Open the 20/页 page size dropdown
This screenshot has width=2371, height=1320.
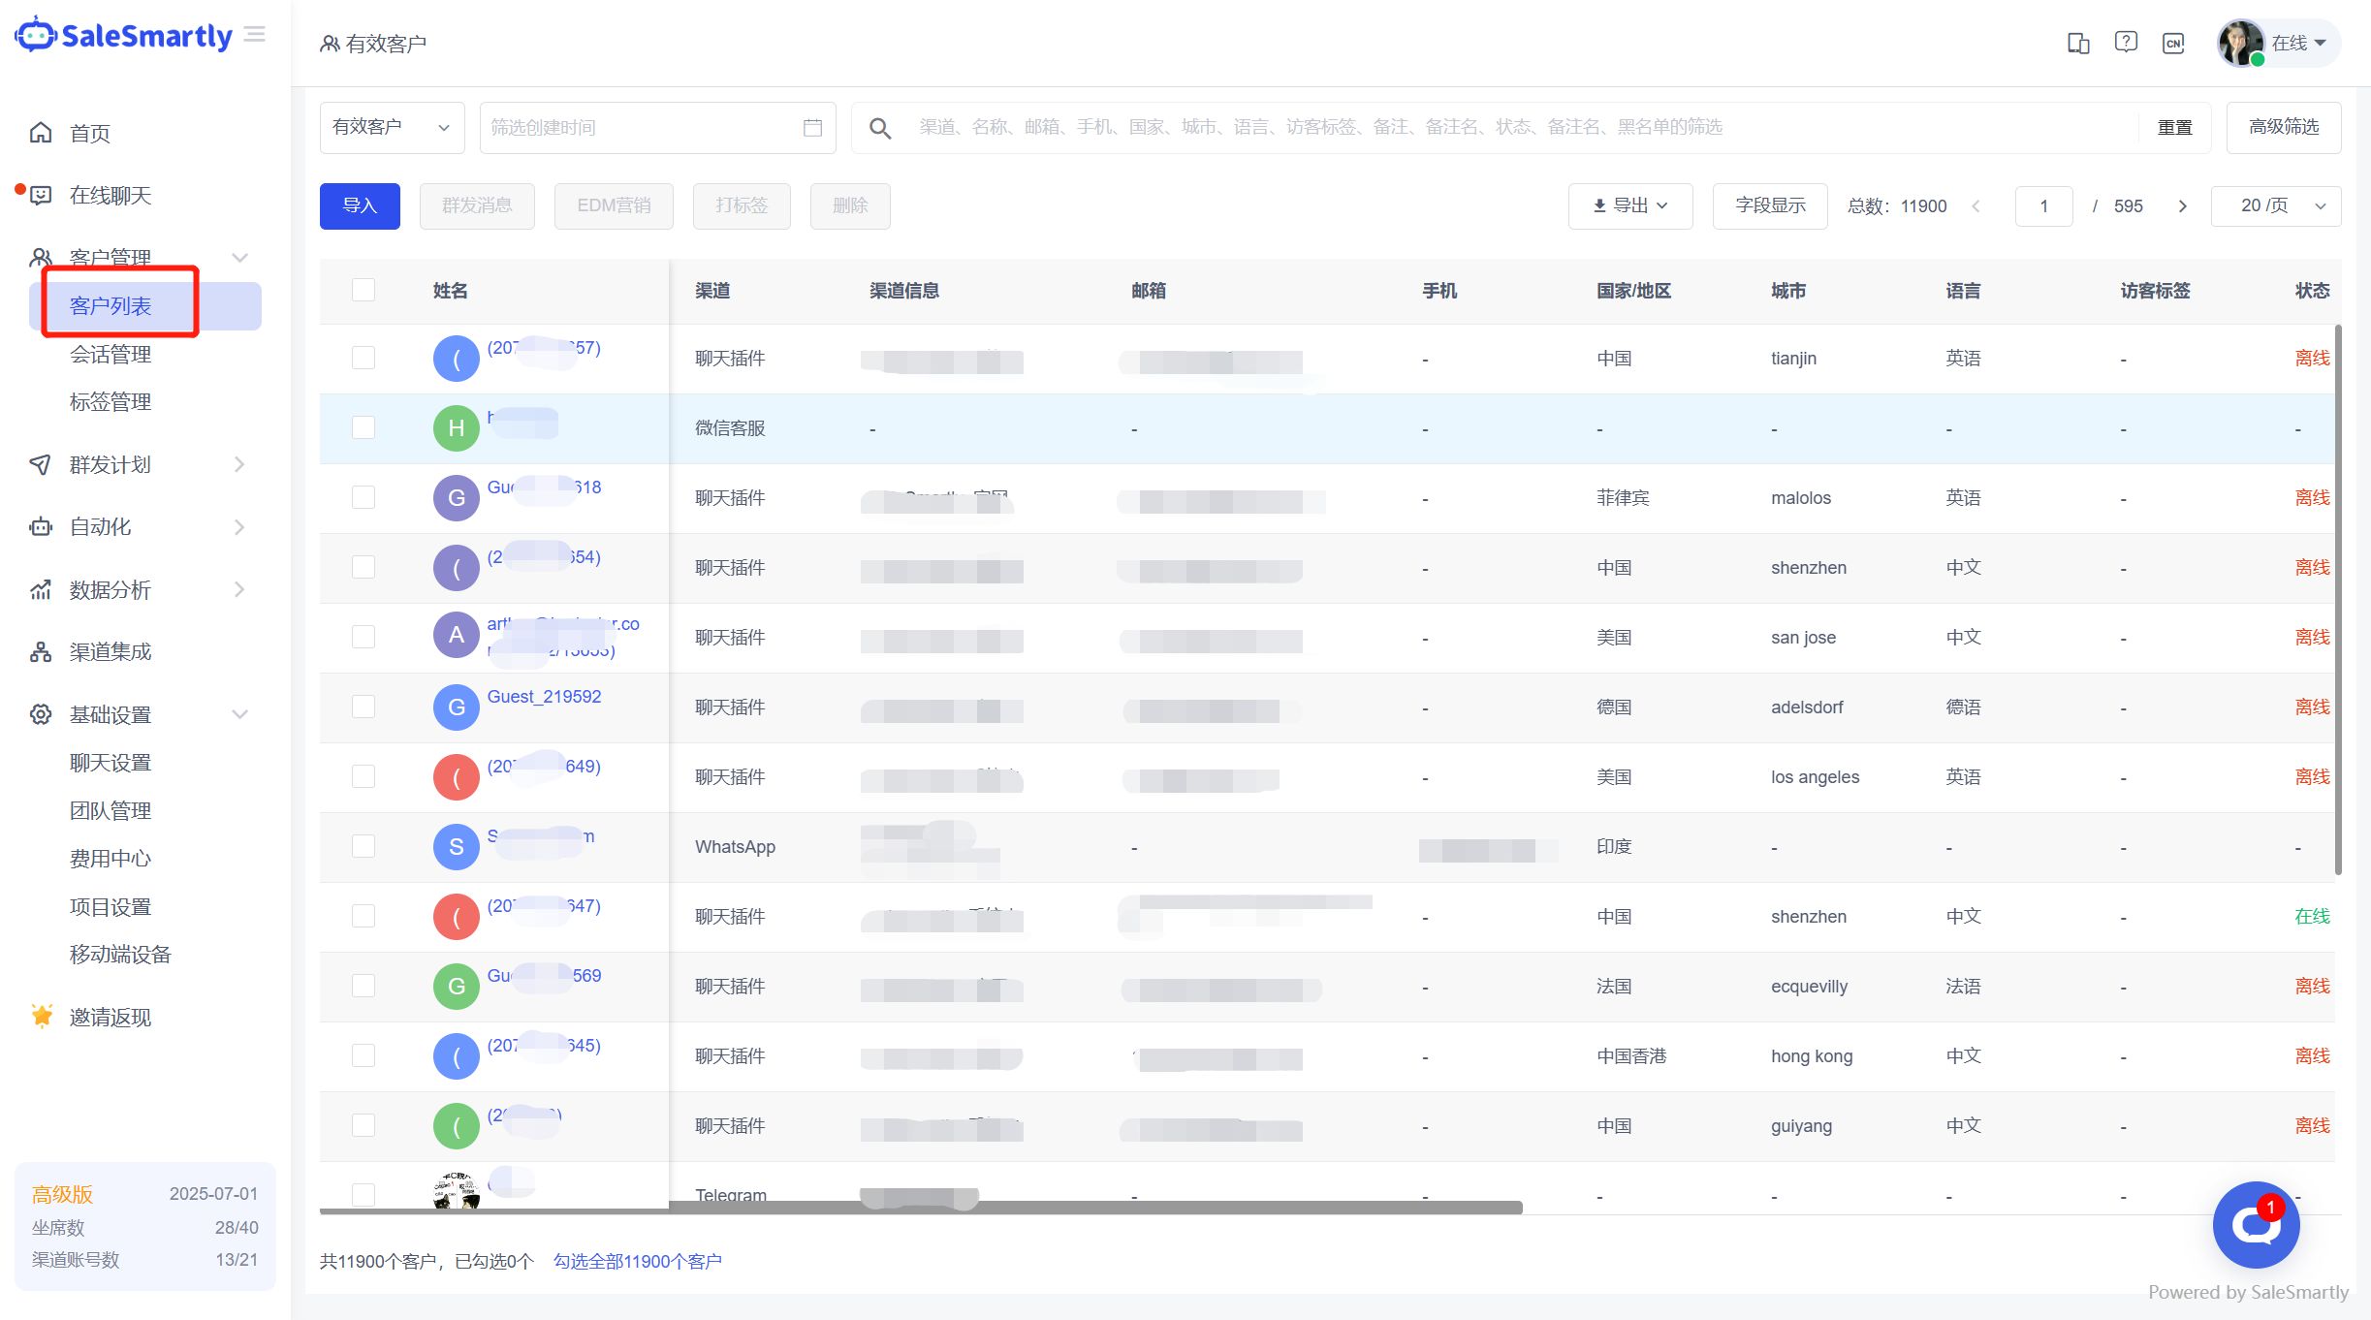tap(2275, 206)
